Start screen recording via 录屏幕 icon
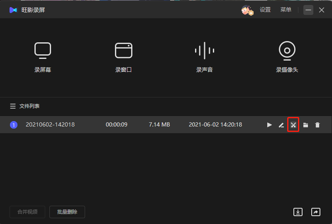 (43, 51)
